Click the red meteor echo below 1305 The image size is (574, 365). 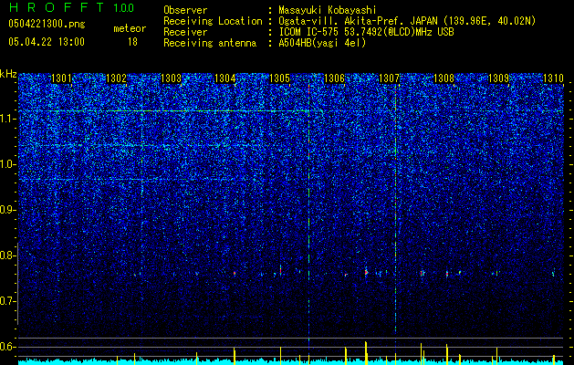coord(280,271)
